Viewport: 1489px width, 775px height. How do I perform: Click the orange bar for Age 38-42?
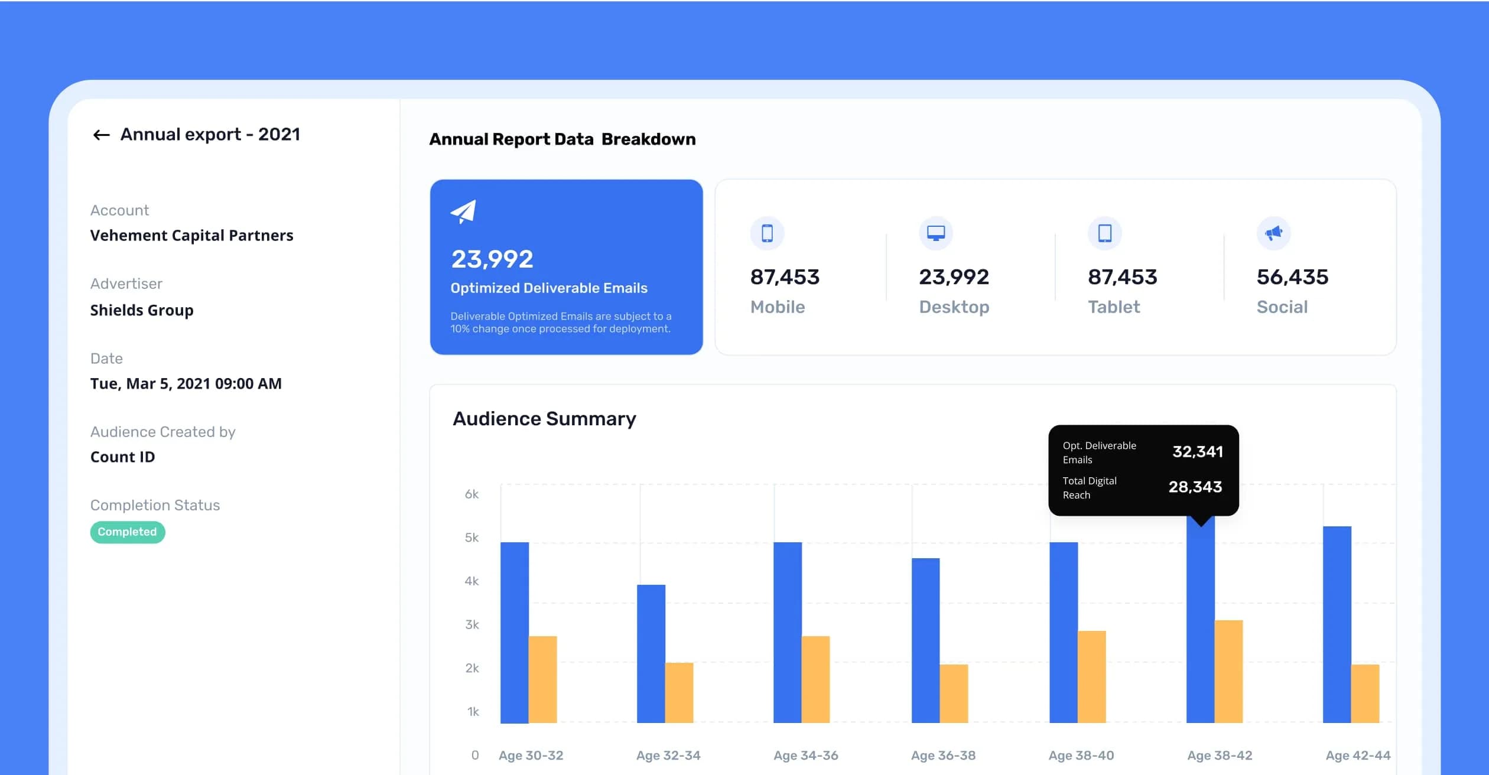pyautogui.click(x=1228, y=672)
